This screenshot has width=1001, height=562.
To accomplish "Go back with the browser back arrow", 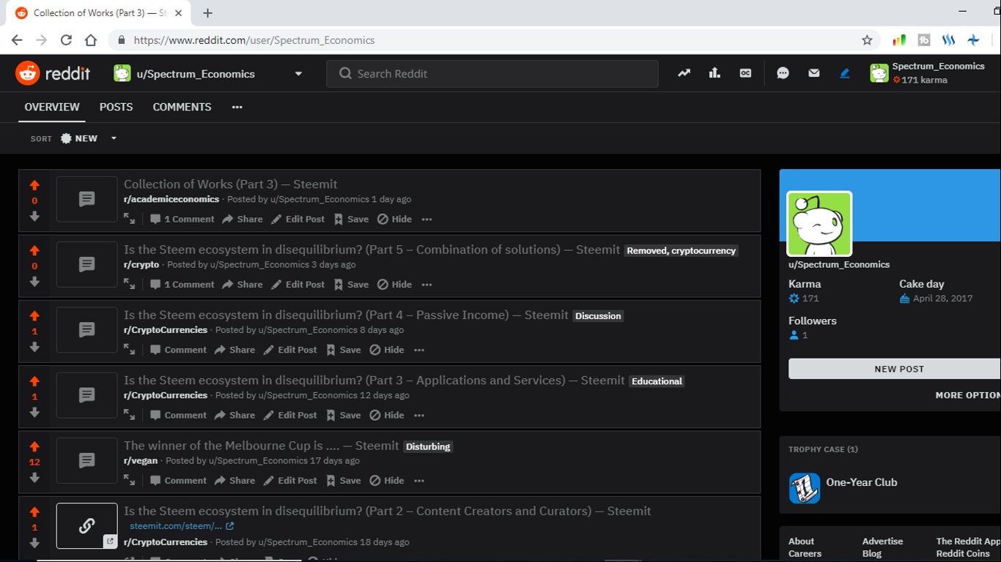I will (17, 40).
